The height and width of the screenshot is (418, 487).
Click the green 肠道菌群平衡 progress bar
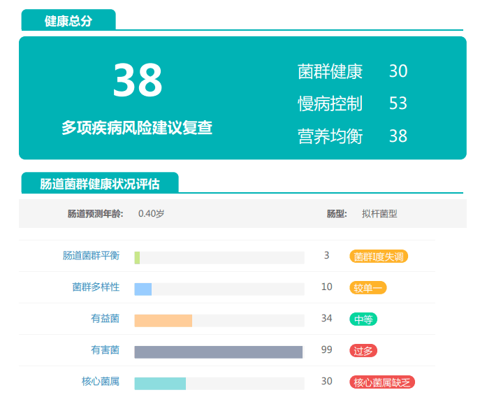tap(138, 257)
